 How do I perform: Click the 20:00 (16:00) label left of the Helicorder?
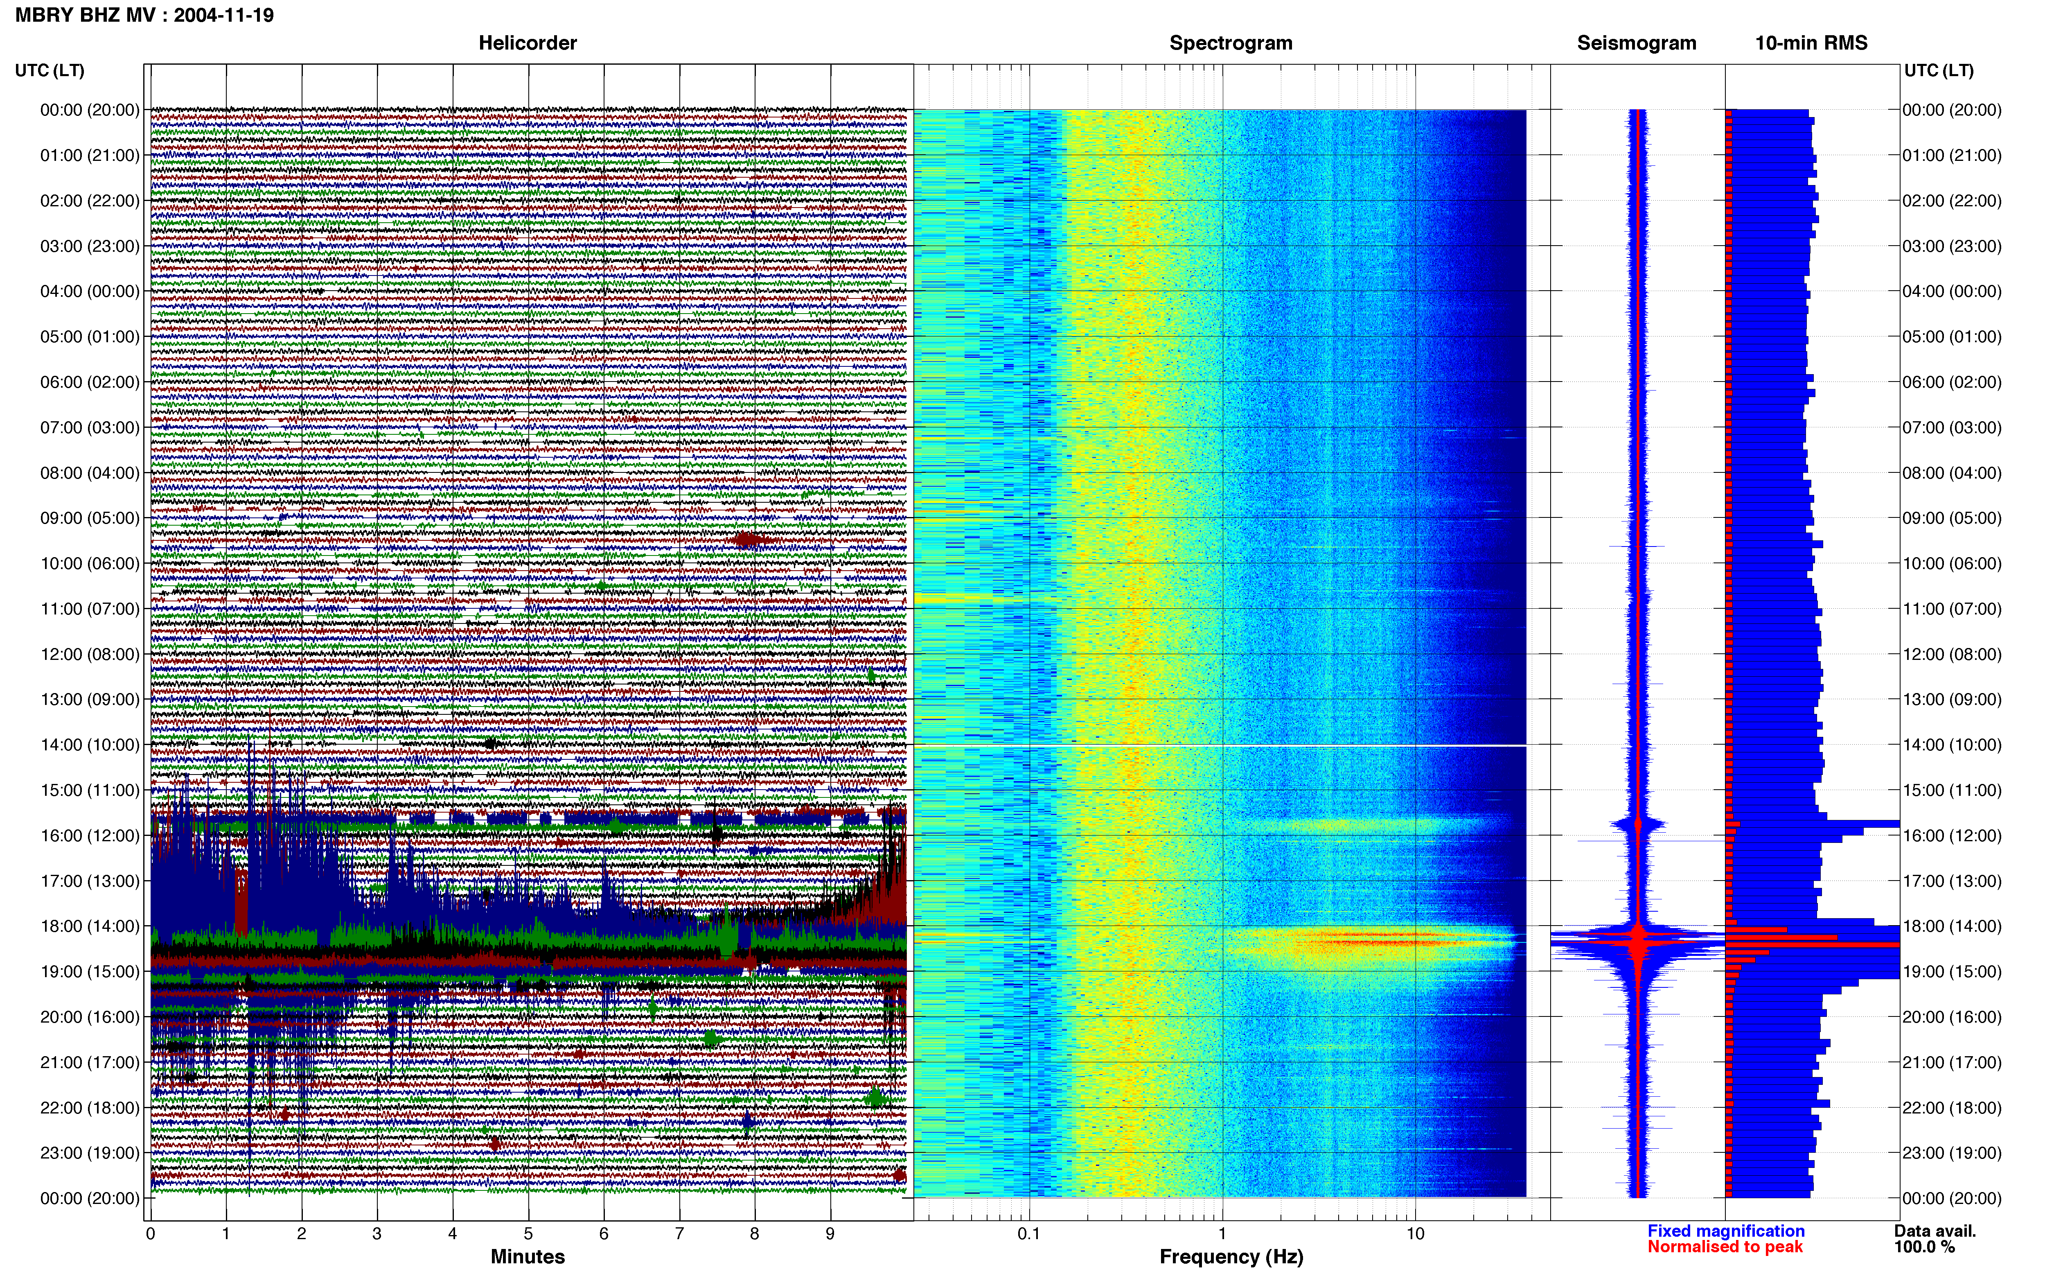pos(89,1016)
